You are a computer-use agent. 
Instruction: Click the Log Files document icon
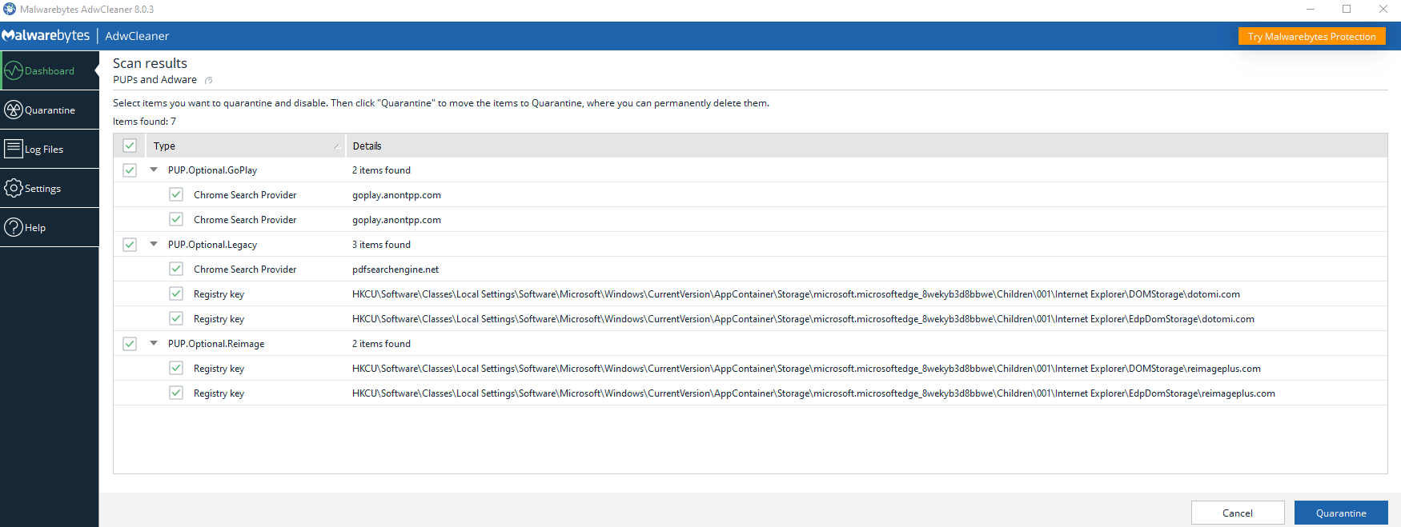14,149
